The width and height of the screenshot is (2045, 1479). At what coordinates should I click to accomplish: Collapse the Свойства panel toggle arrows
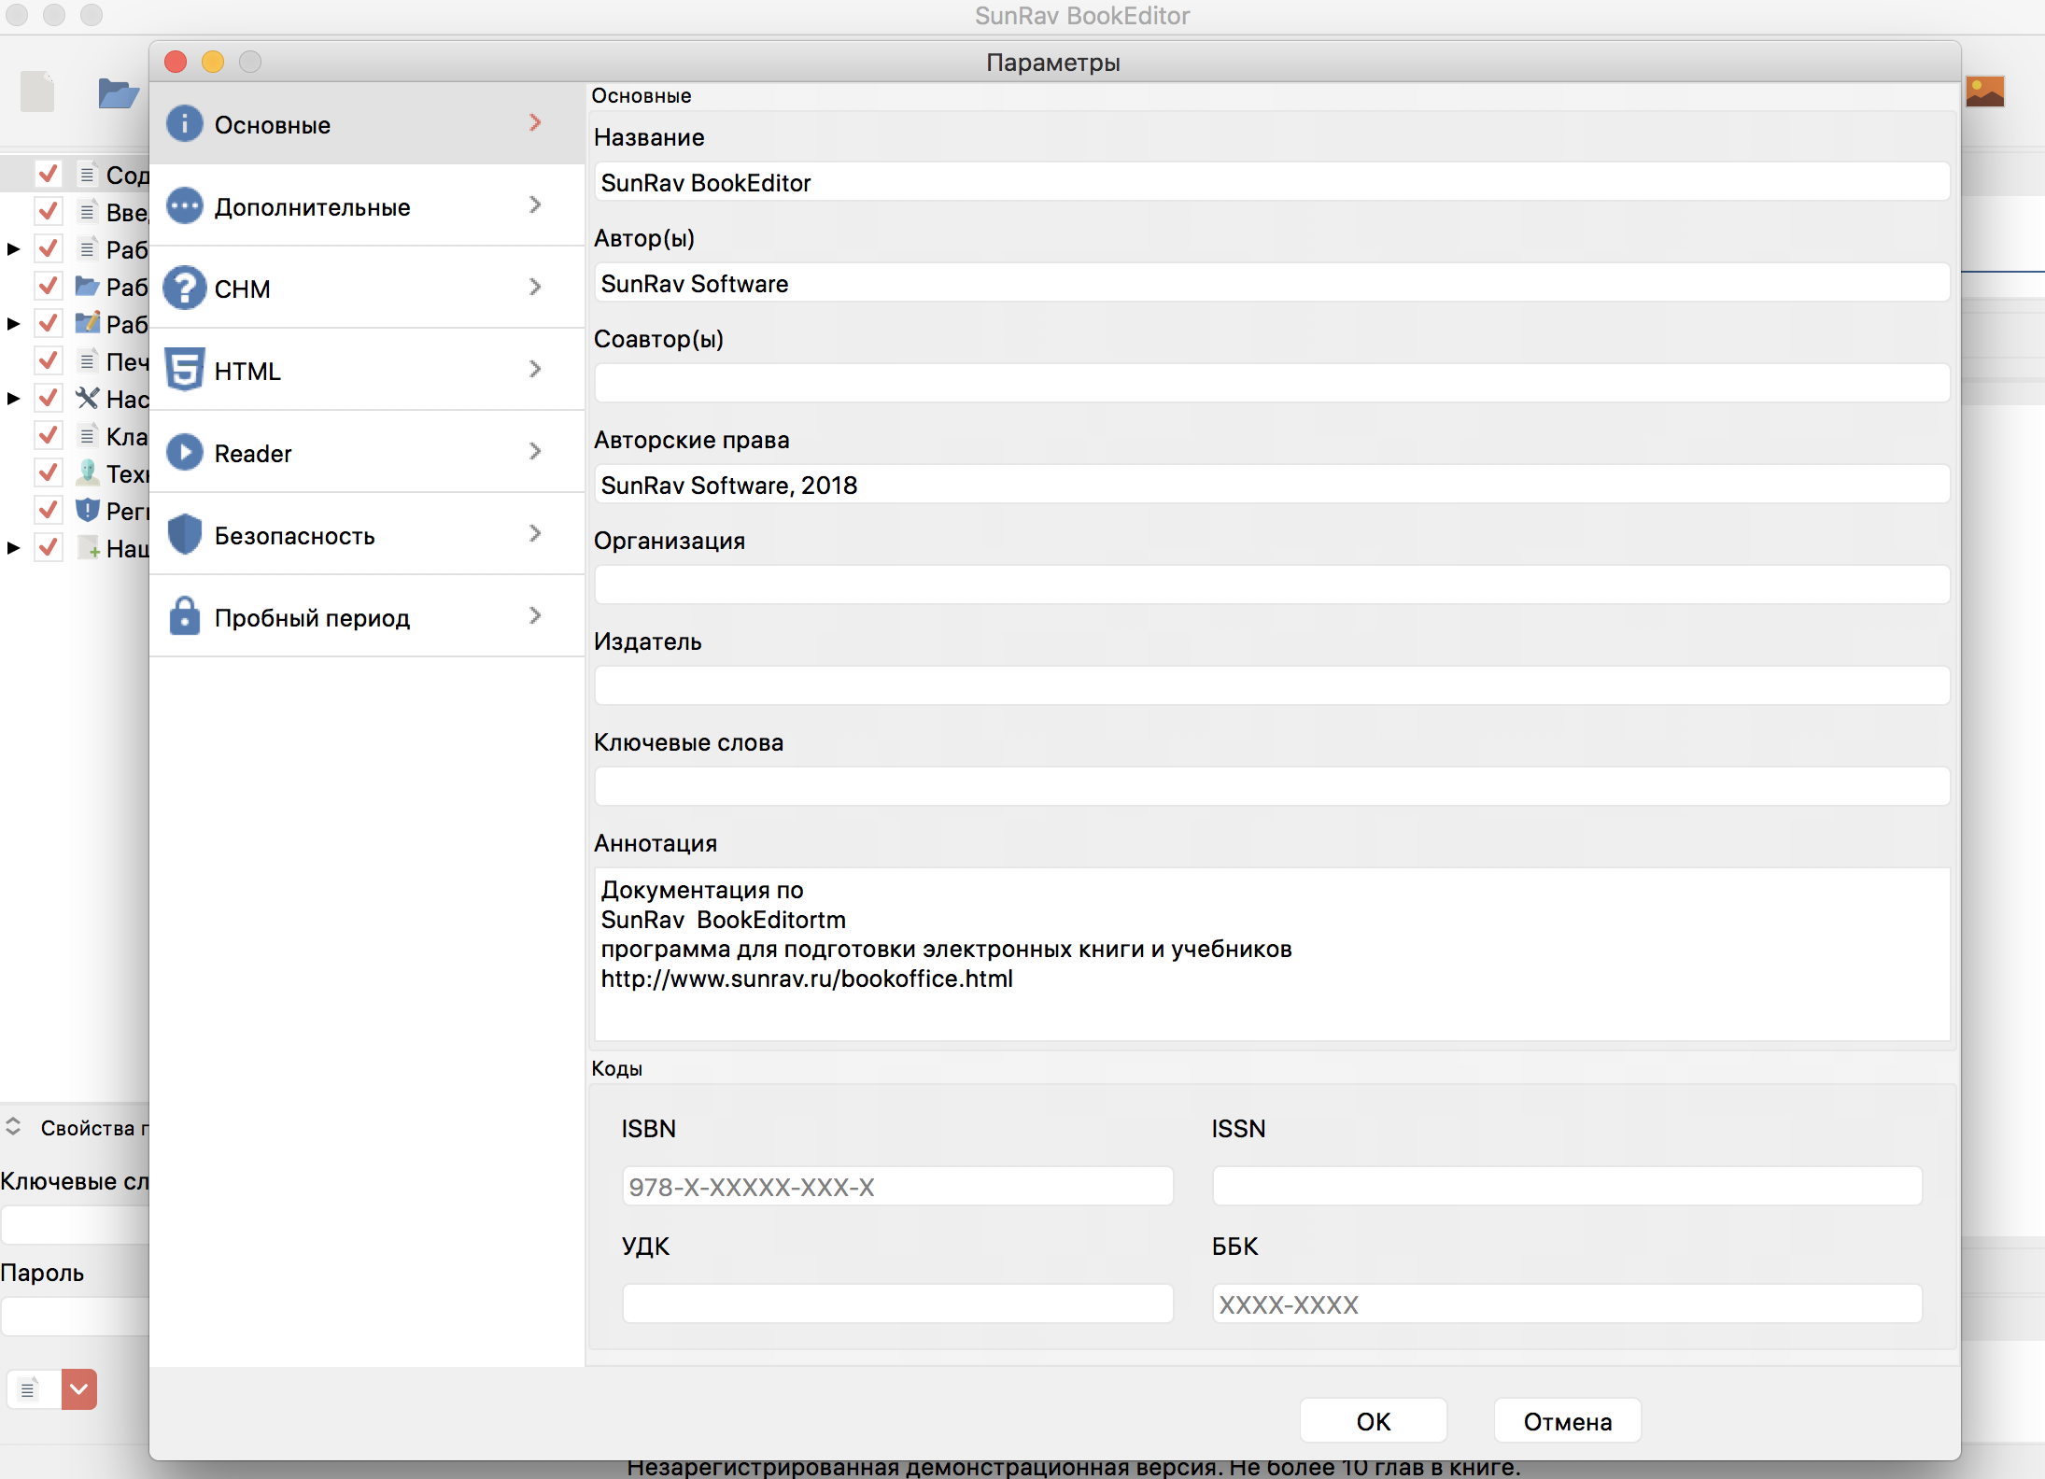13,1126
